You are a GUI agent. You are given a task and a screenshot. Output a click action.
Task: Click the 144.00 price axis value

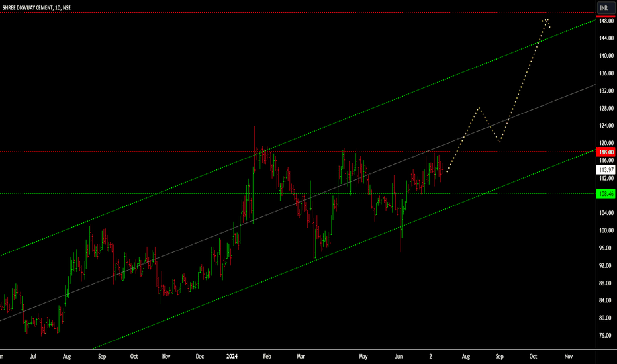click(606, 38)
